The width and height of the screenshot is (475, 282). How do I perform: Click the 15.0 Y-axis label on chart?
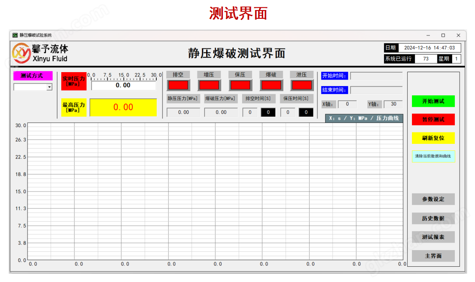click(21, 191)
